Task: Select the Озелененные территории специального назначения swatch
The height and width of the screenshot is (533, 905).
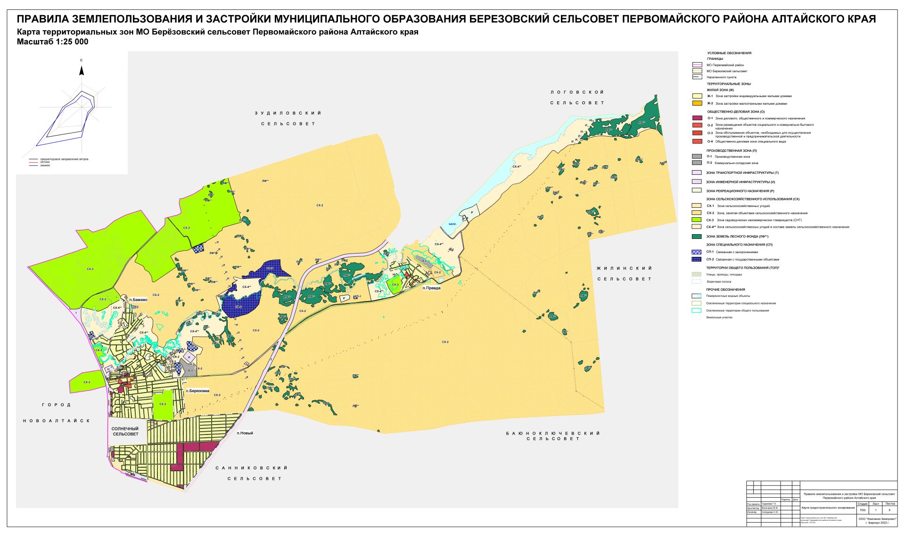Action: coord(697,303)
